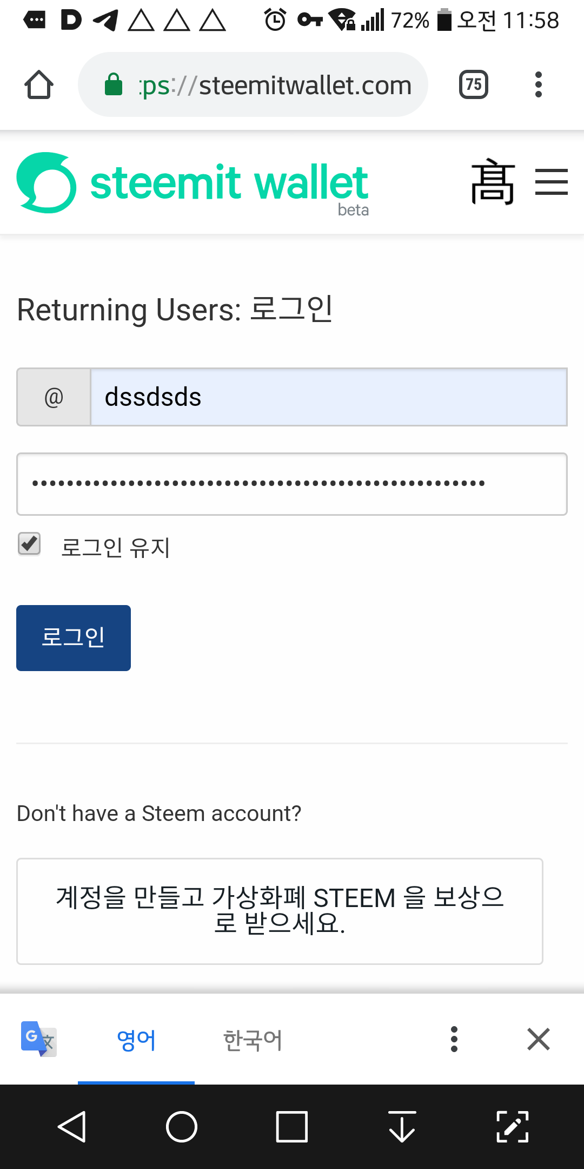
Task: Click the username input field
Action: [x=328, y=397]
